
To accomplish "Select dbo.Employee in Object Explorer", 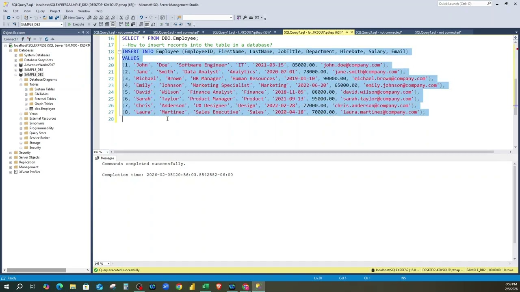I will (x=45, y=109).
